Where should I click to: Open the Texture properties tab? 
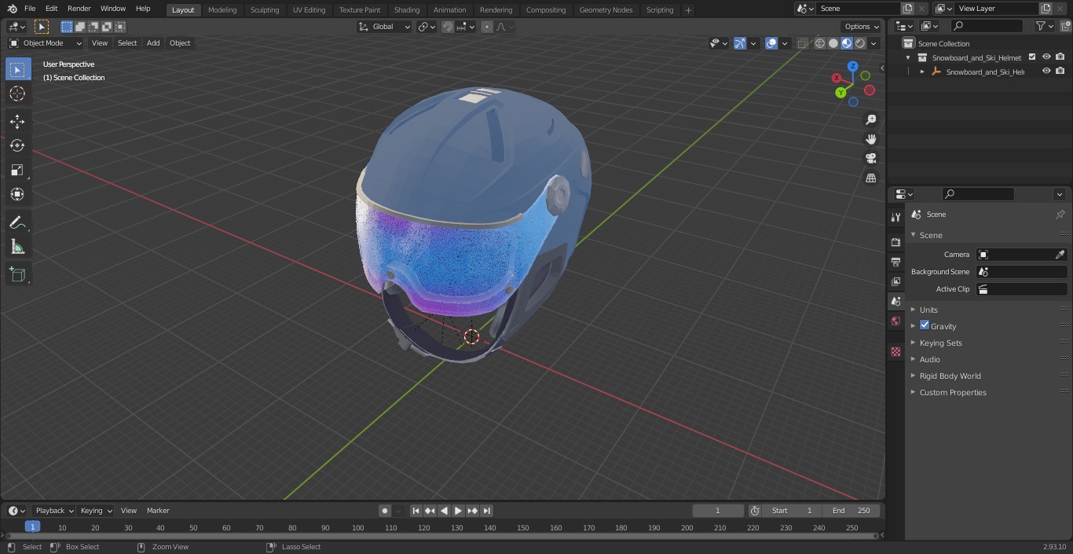(895, 351)
